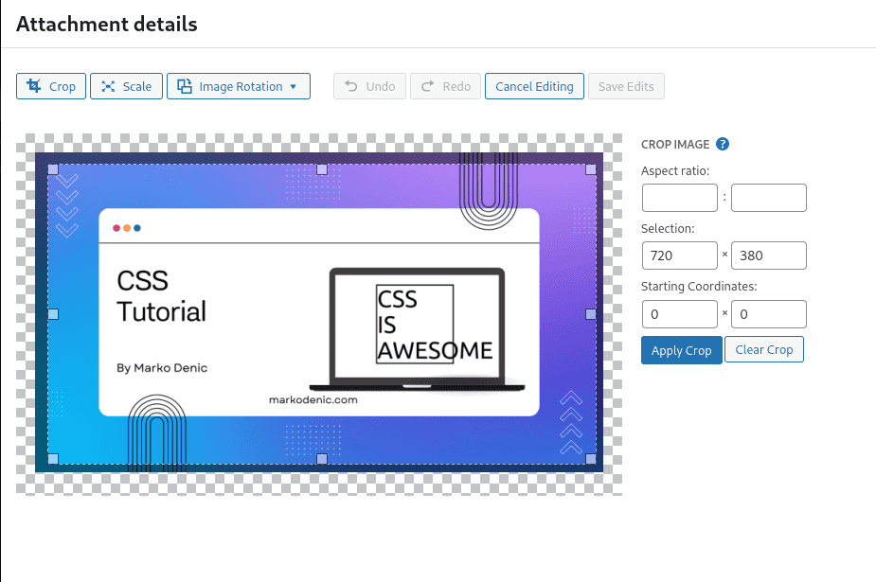Click the bottom-right crop handle
The width and height of the screenshot is (876, 582).
[591, 459]
